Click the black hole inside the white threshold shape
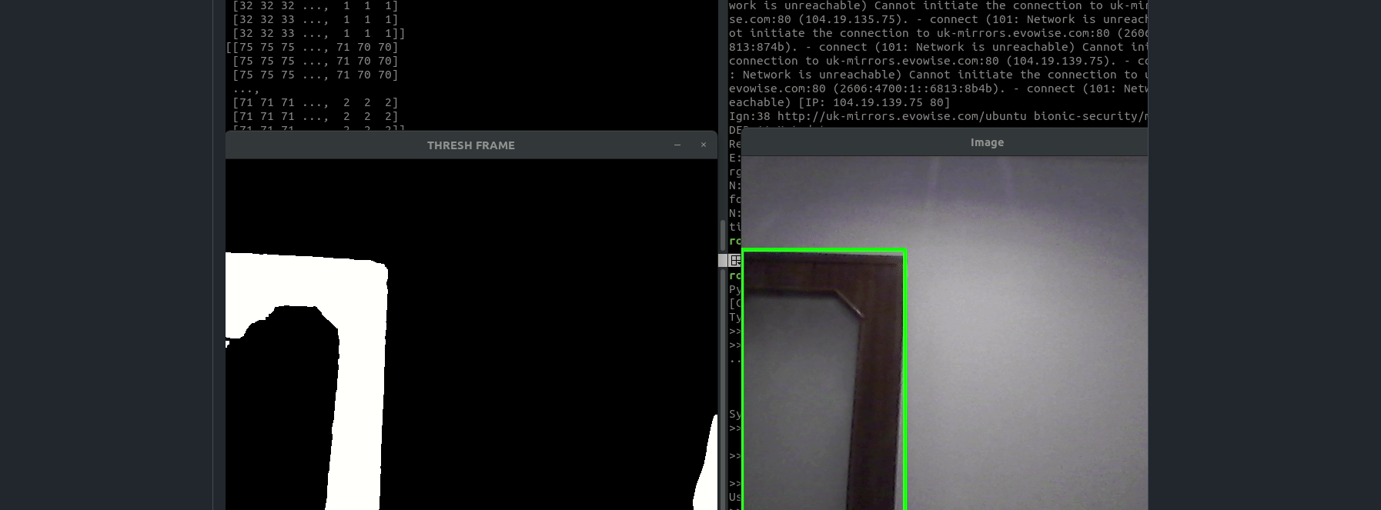Screen dimensions: 1381x510 (285, 408)
